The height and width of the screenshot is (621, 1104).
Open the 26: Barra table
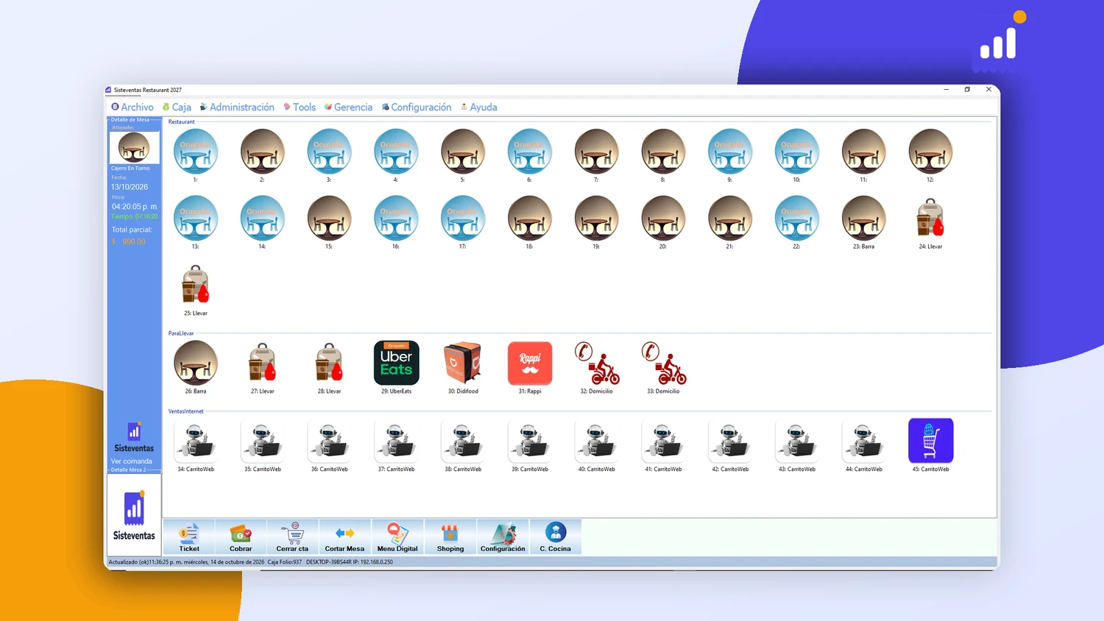[196, 363]
